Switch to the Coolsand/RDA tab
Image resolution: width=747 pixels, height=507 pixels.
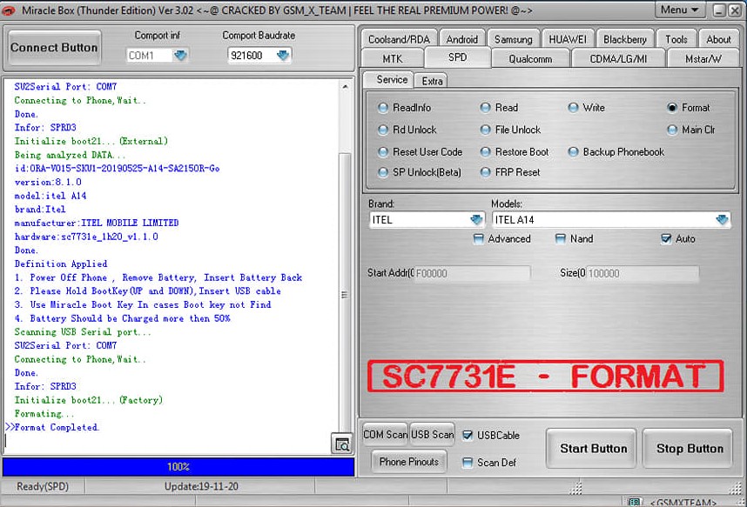[399, 38]
